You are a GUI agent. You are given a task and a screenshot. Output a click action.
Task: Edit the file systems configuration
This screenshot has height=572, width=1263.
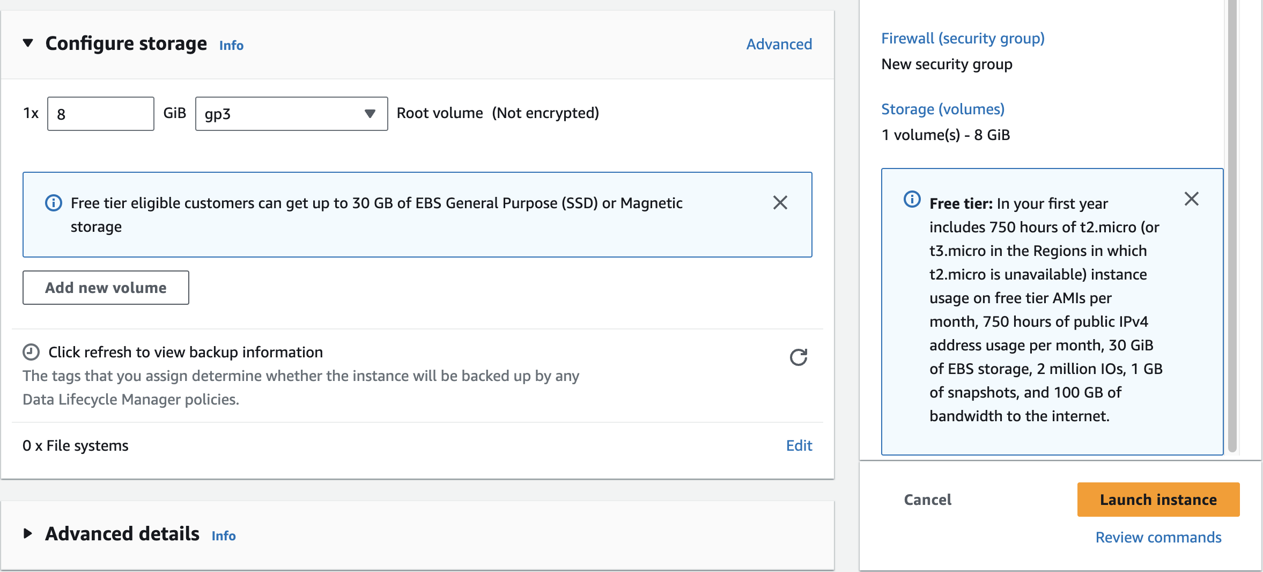(799, 445)
